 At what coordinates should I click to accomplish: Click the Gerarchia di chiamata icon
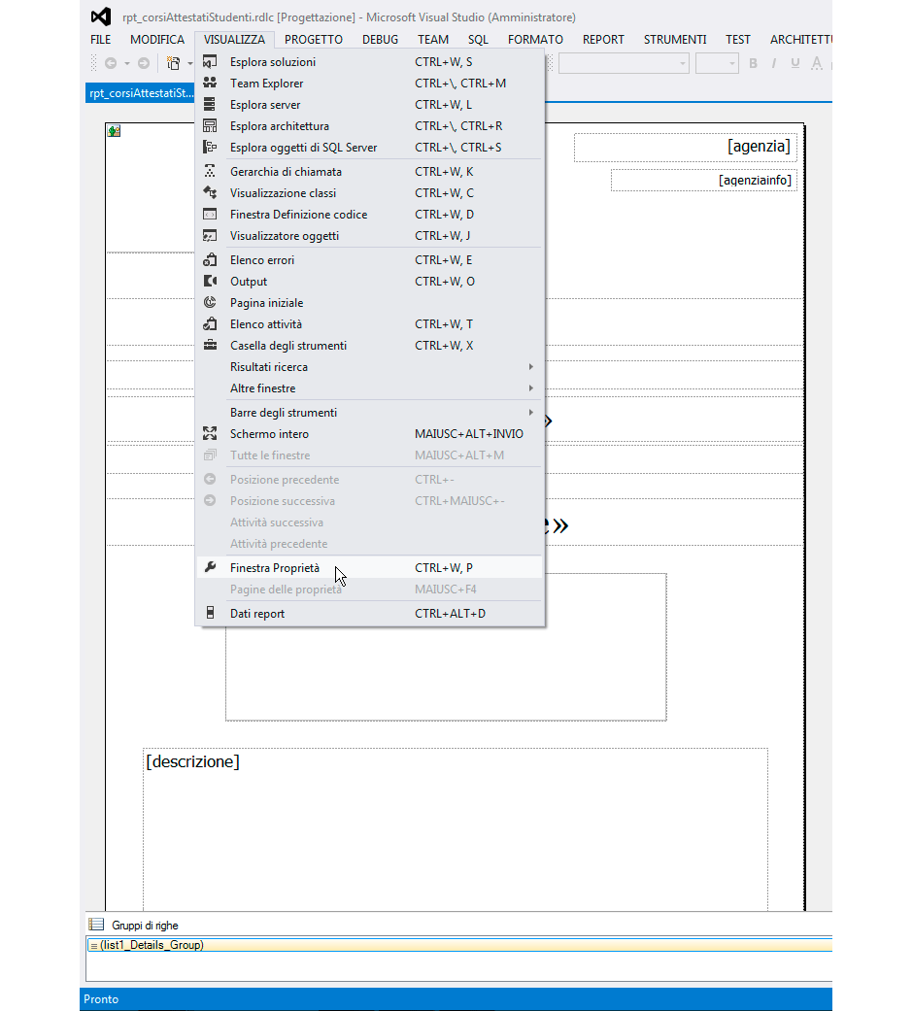210,171
